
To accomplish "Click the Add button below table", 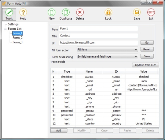I will click(59, 131).
